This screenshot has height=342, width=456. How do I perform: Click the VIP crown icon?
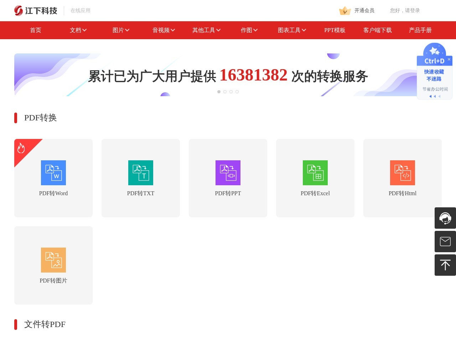pos(345,11)
